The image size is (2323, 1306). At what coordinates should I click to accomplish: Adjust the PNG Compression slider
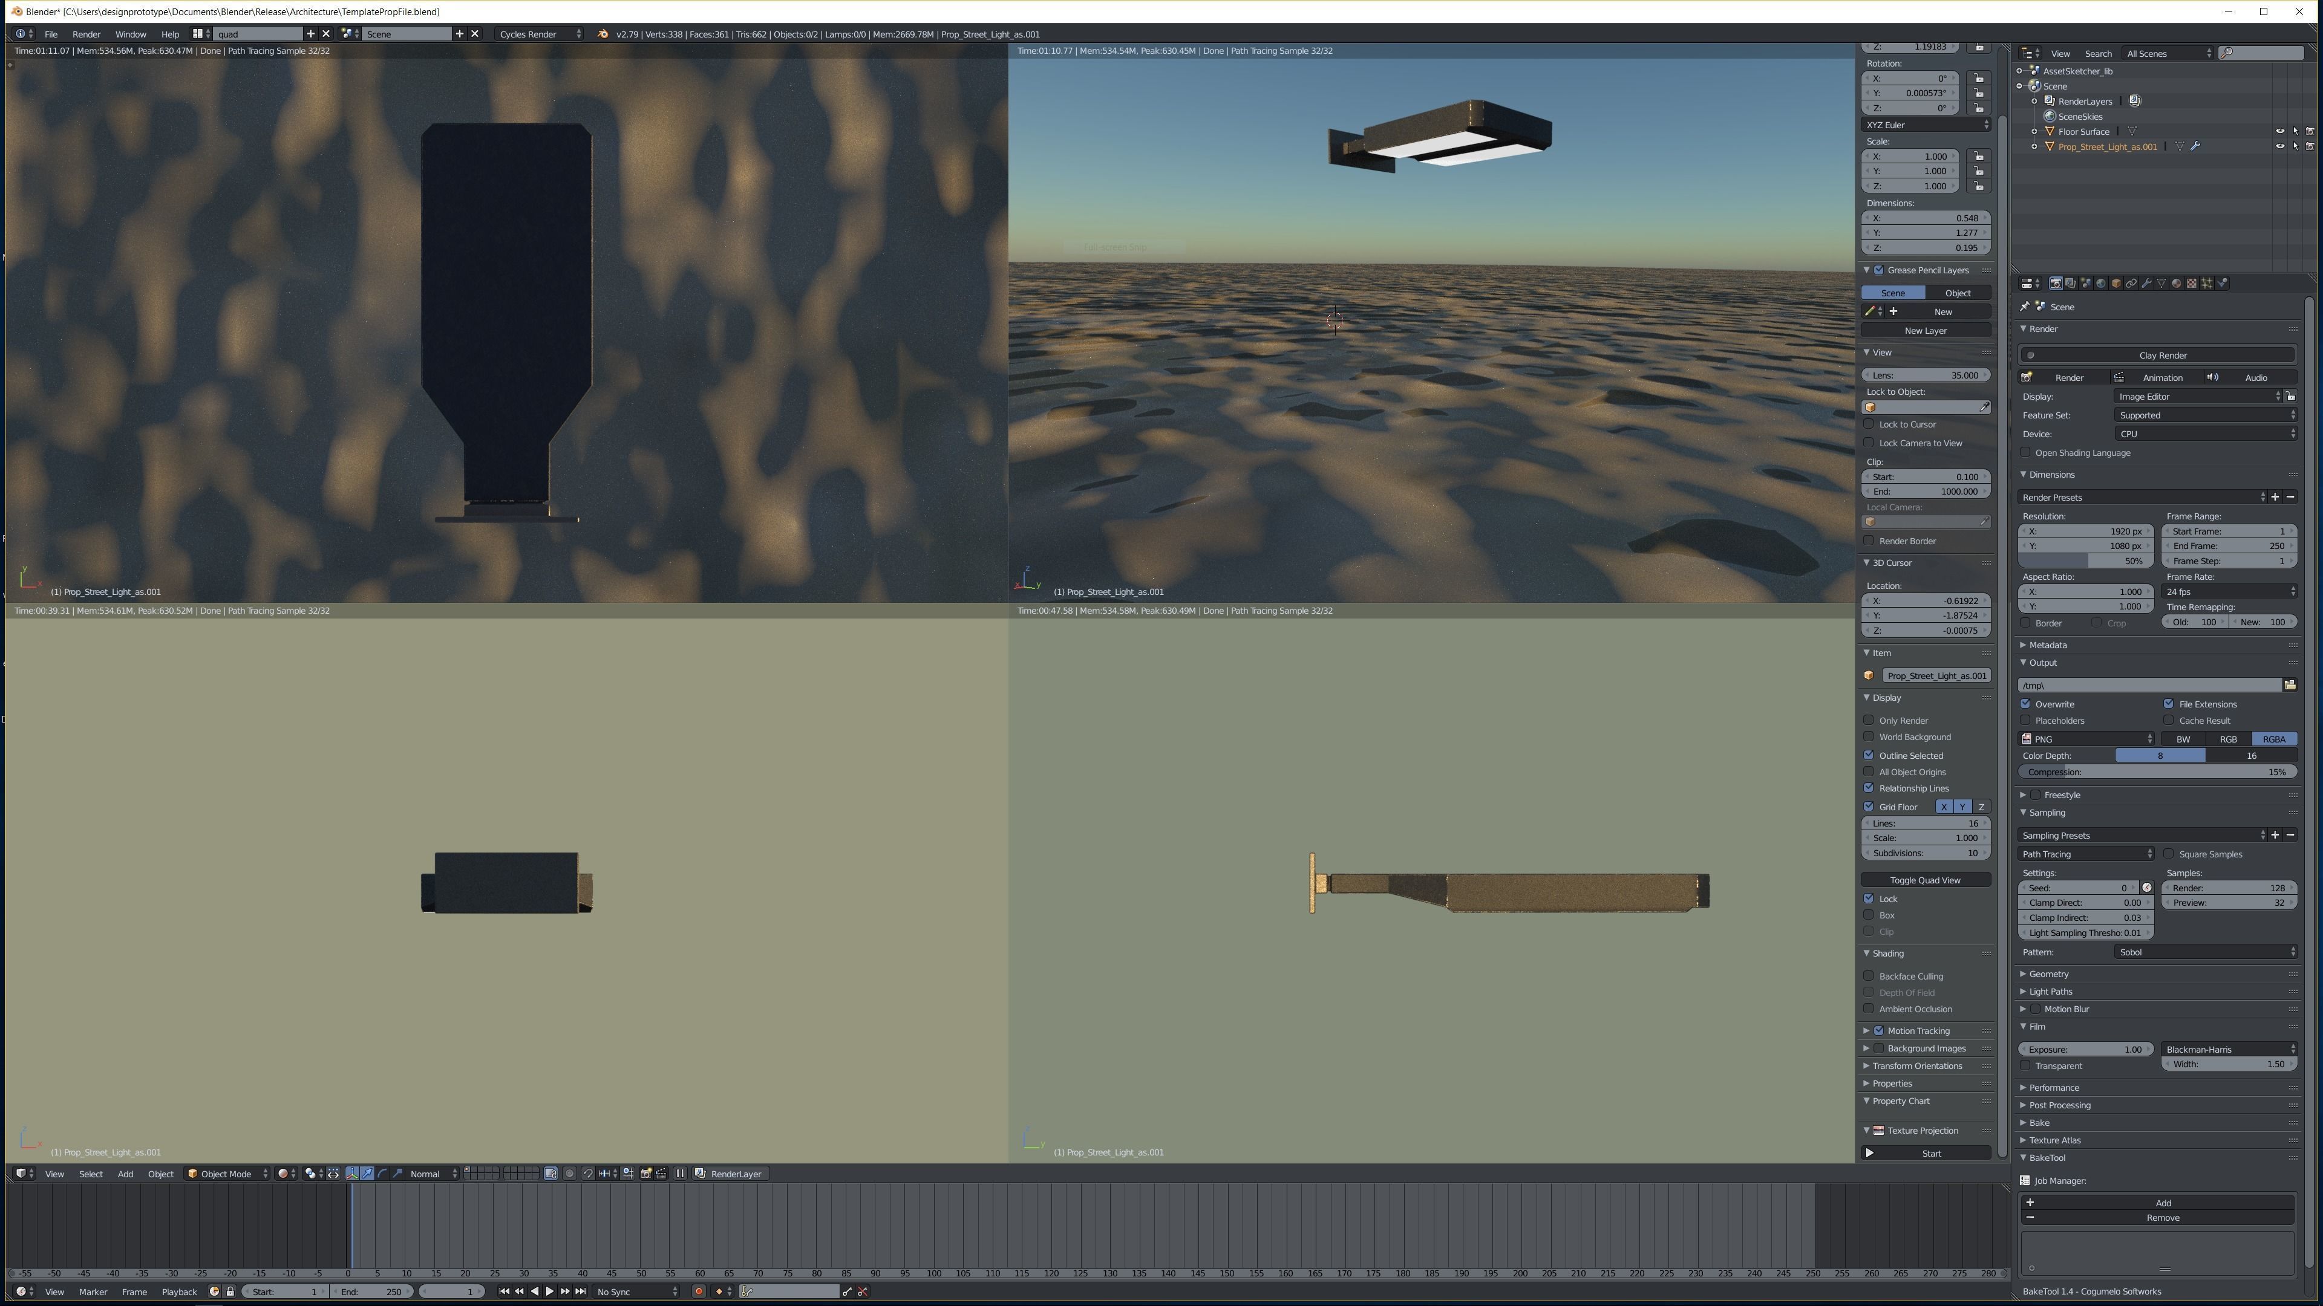pyautogui.click(x=2157, y=772)
